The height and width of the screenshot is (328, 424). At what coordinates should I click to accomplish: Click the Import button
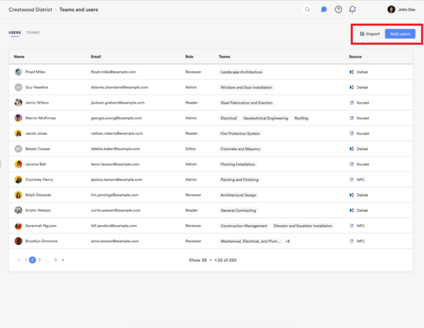point(370,34)
